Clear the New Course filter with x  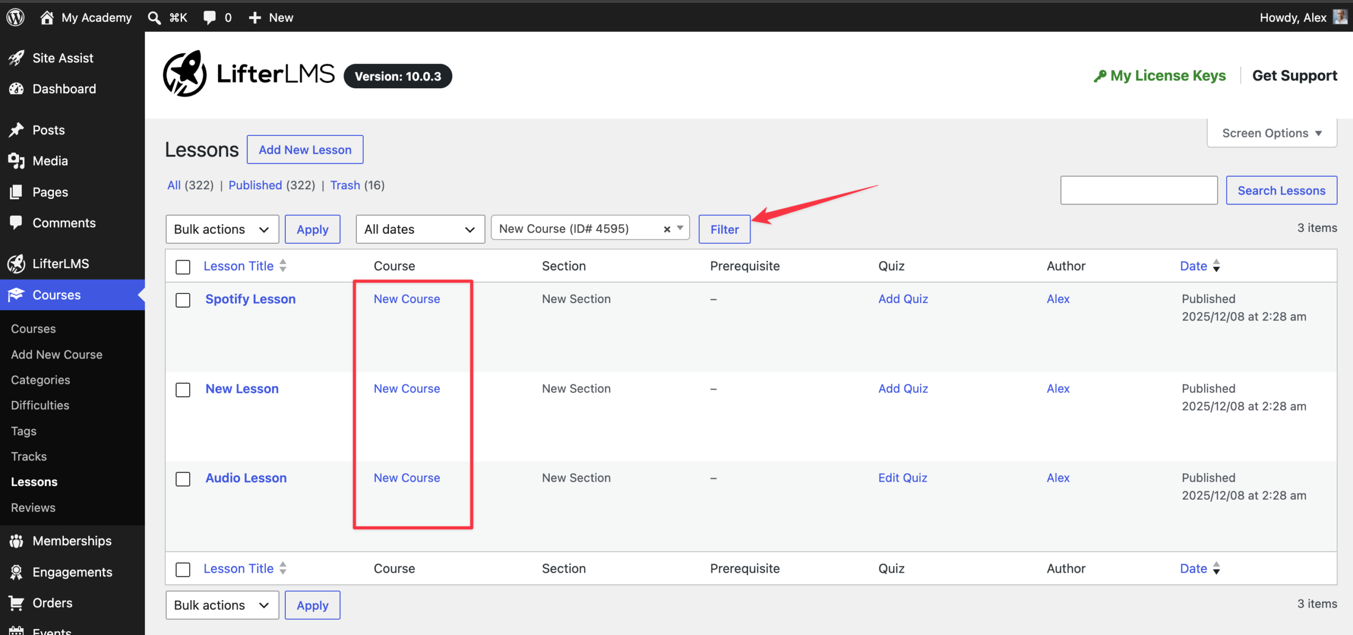click(667, 229)
